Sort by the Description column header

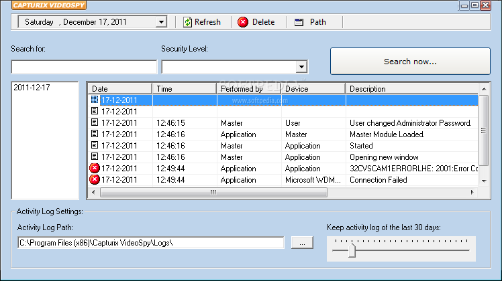click(411, 89)
